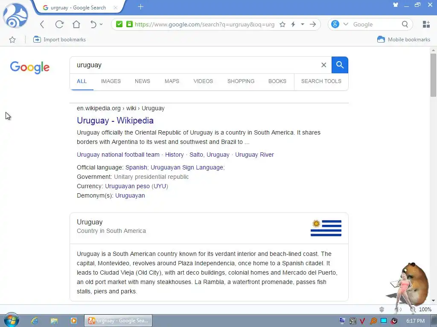Viewport: 437px width, 327px height.
Task: Open Internet Explorer from the taskbar
Action: coord(35,321)
